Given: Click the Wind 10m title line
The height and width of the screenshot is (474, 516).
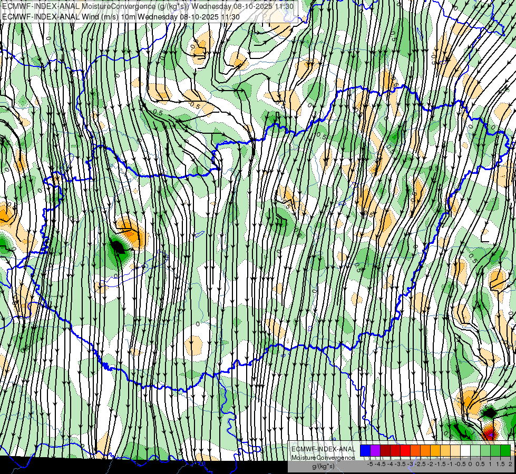Looking at the screenshot, I should (121, 17).
